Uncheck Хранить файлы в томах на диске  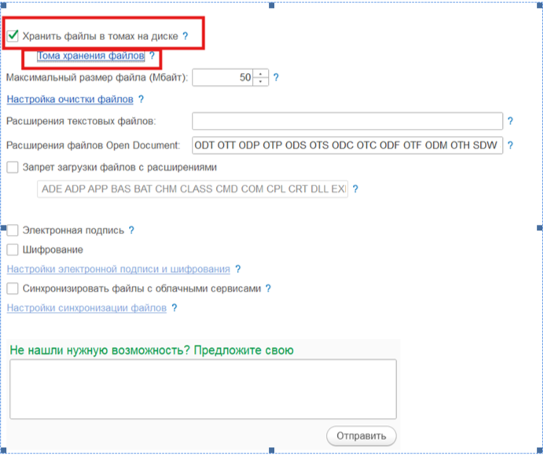13,35
